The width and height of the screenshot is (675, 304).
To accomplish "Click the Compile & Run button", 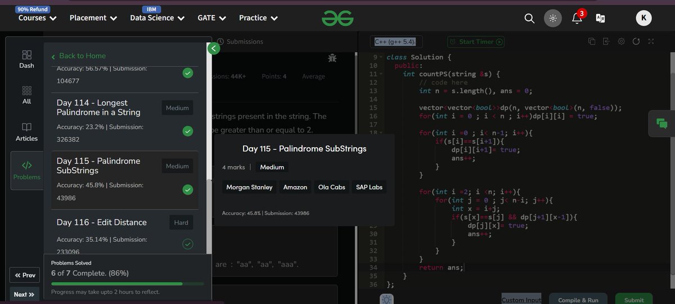I will coord(578,300).
